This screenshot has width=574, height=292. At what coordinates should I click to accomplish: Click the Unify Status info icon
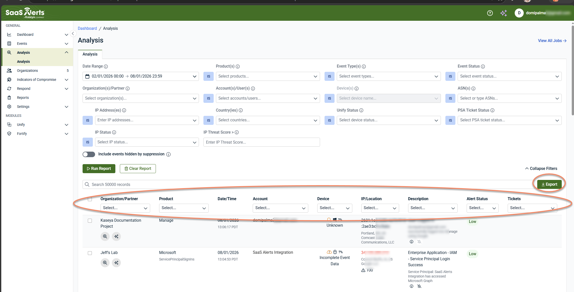pyautogui.click(x=361, y=110)
